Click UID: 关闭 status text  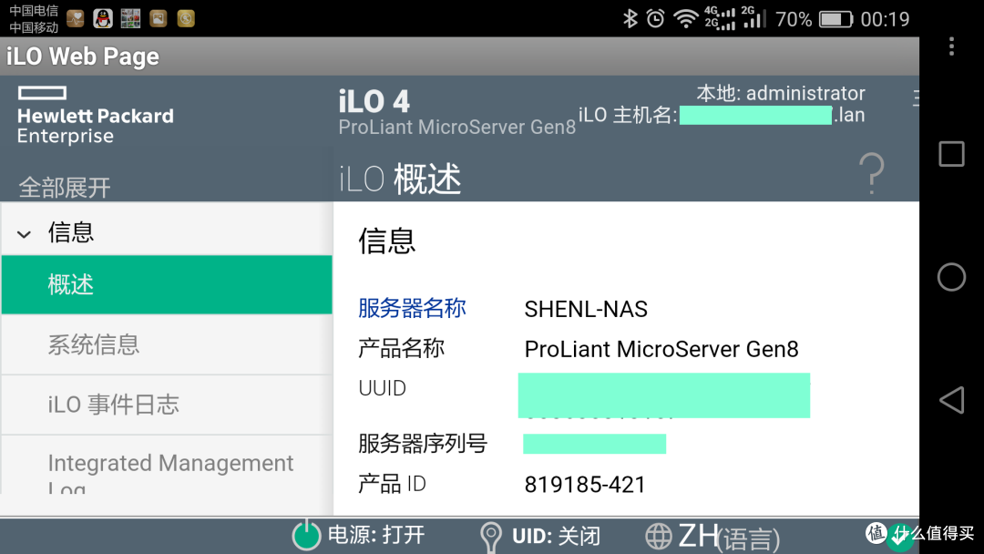pyautogui.click(x=556, y=536)
